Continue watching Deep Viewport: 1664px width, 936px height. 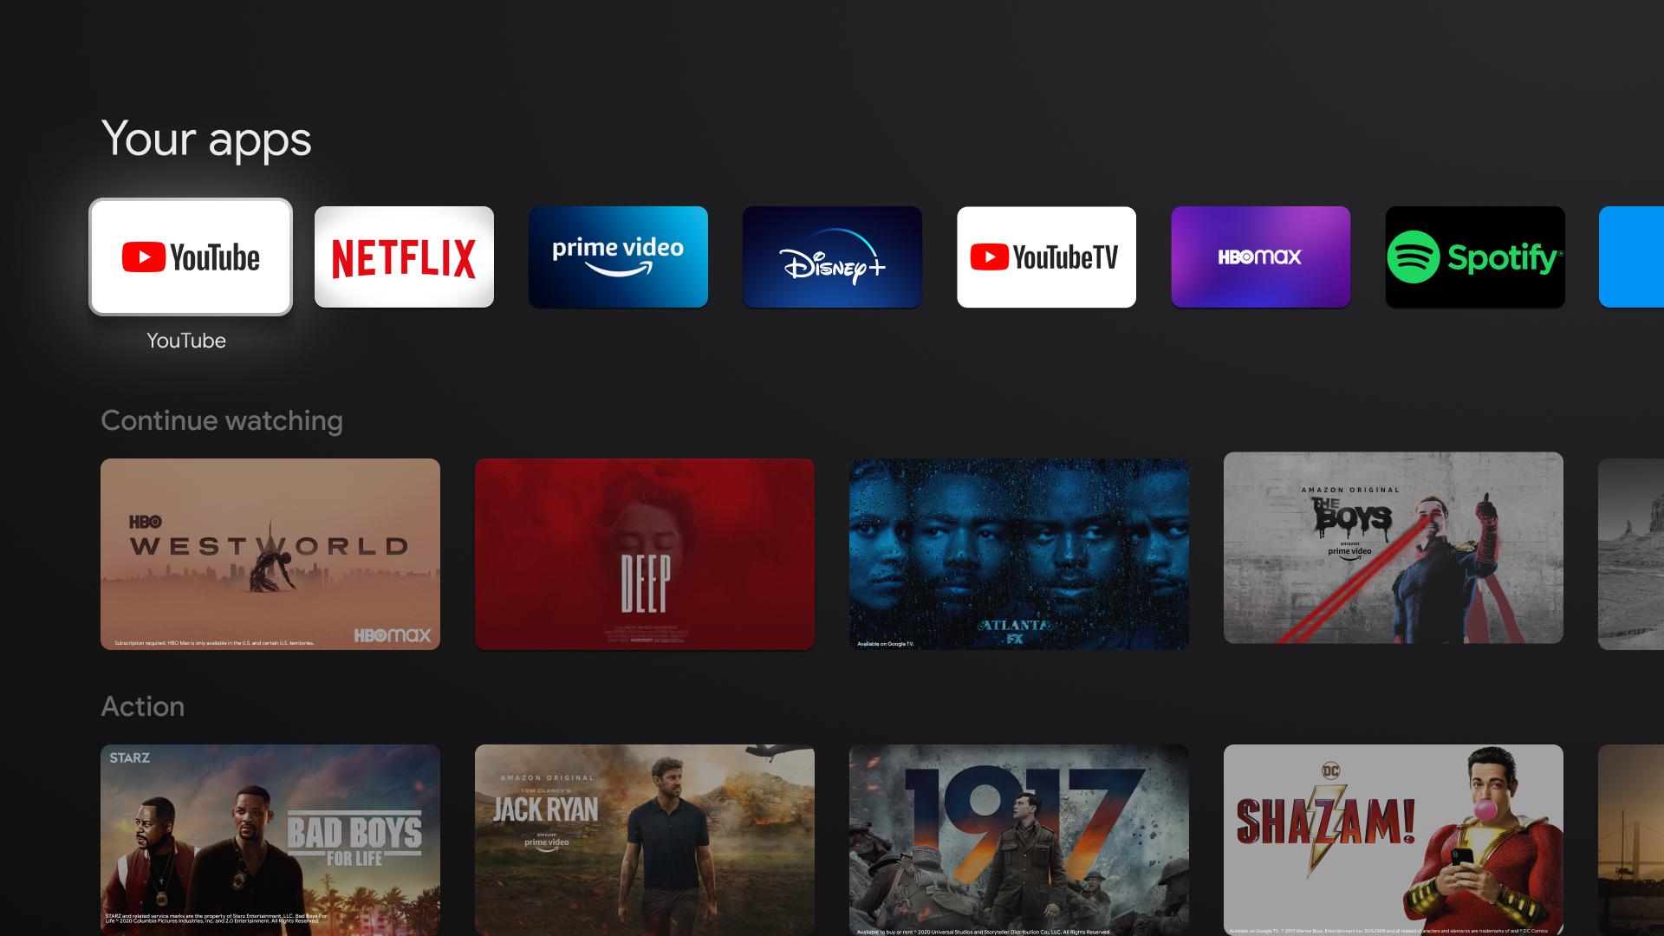pyautogui.click(x=645, y=551)
